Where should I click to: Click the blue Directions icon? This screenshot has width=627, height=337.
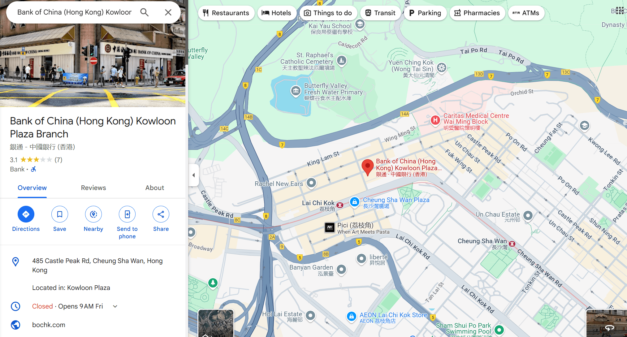coord(26,214)
